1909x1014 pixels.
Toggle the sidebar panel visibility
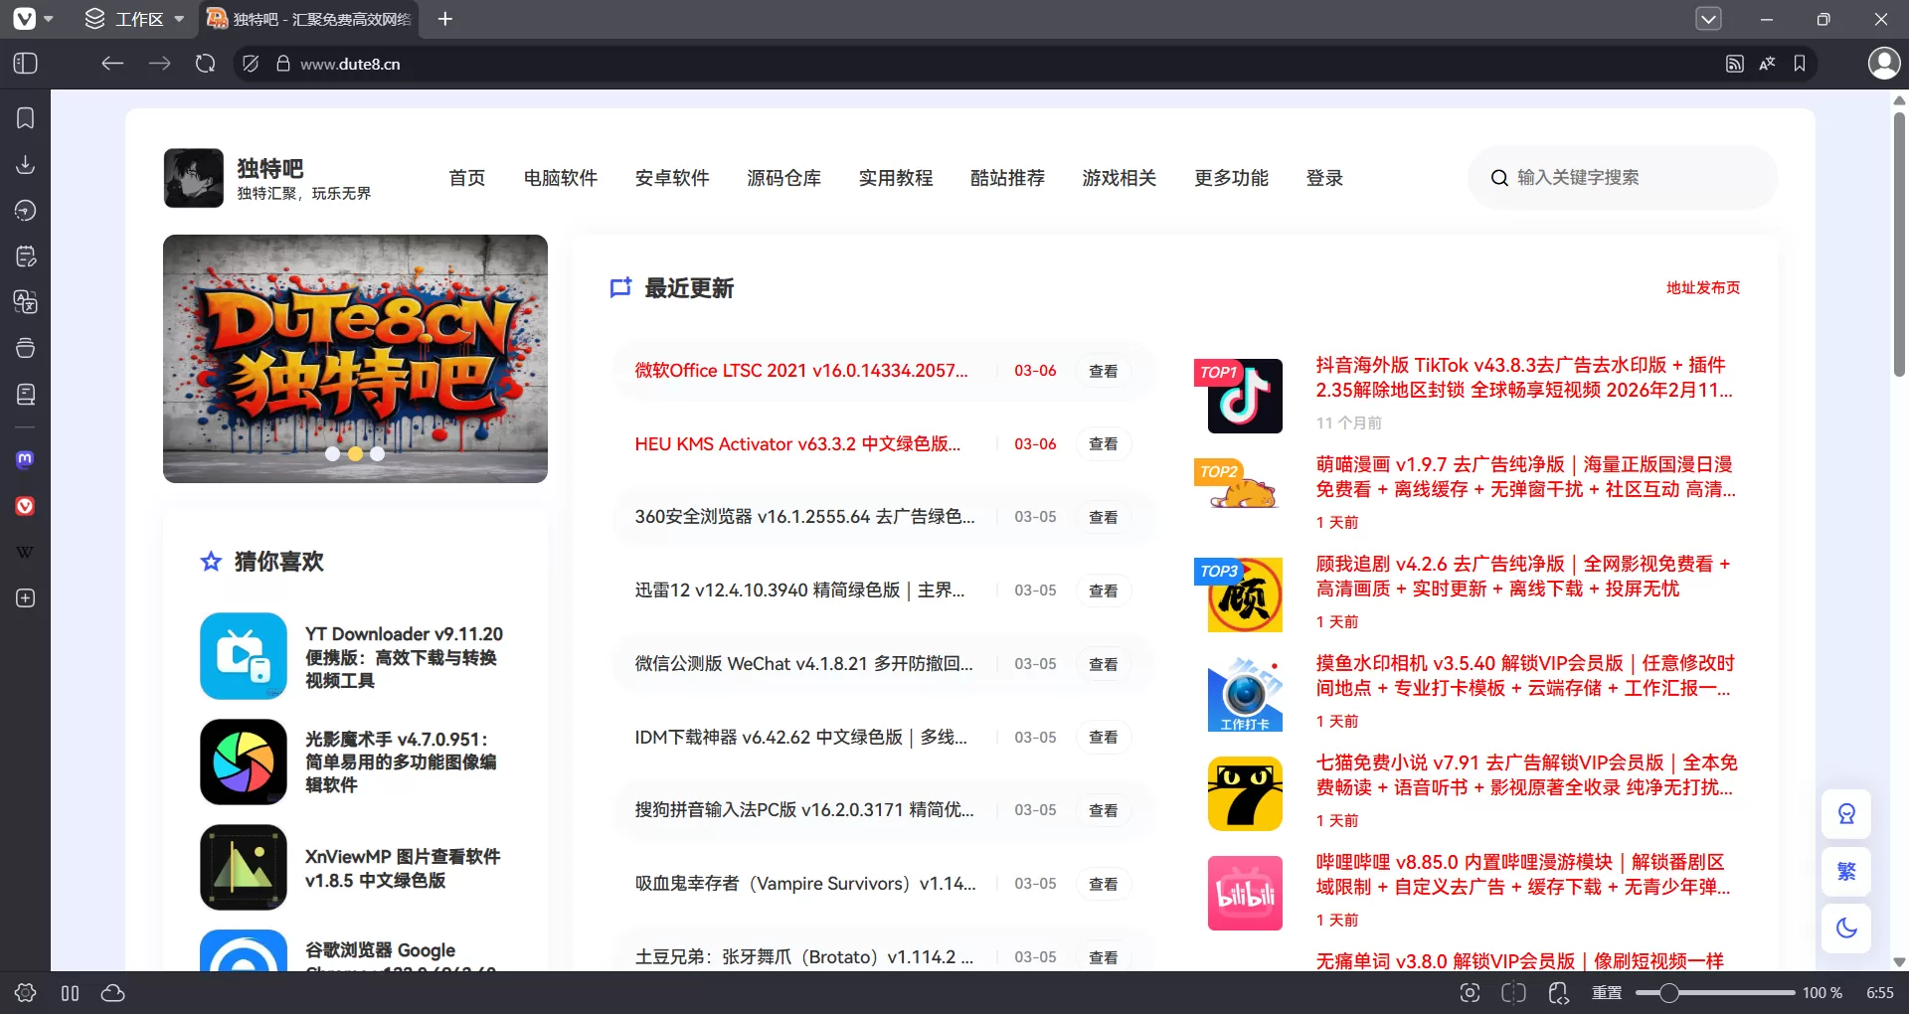(25, 63)
